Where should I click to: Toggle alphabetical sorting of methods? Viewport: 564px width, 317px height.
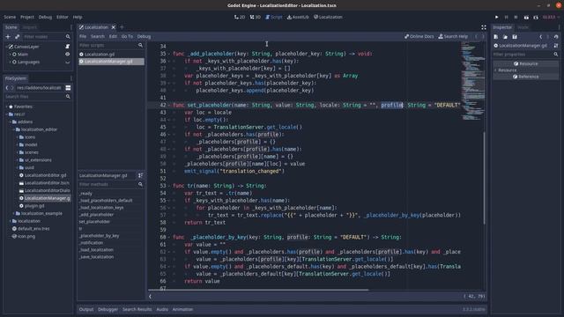point(141,175)
